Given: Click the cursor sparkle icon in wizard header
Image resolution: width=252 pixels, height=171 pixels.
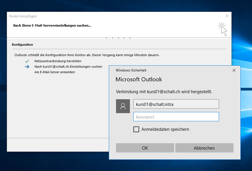Looking at the screenshot, I should [x=222, y=29].
